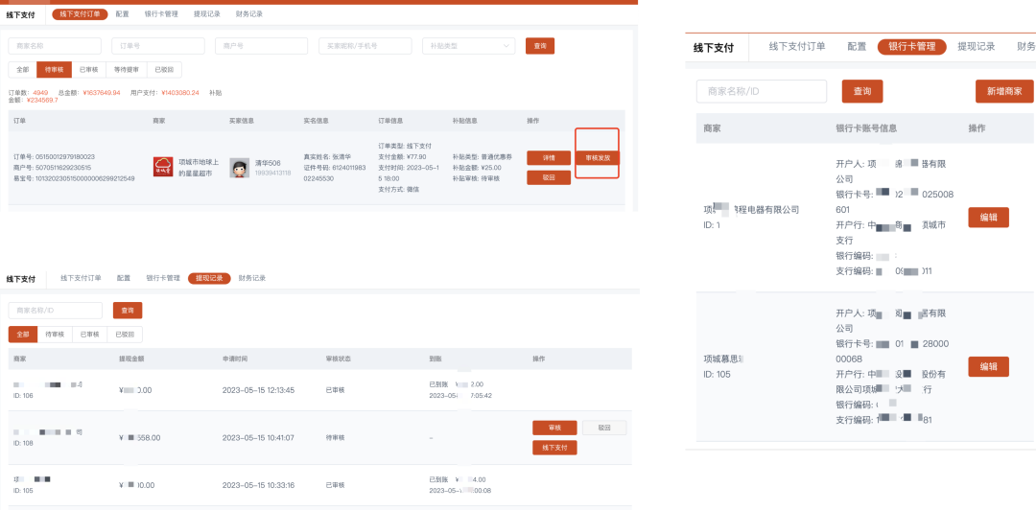Click 商家名称/ID field in bank card panel

[762, 91]
